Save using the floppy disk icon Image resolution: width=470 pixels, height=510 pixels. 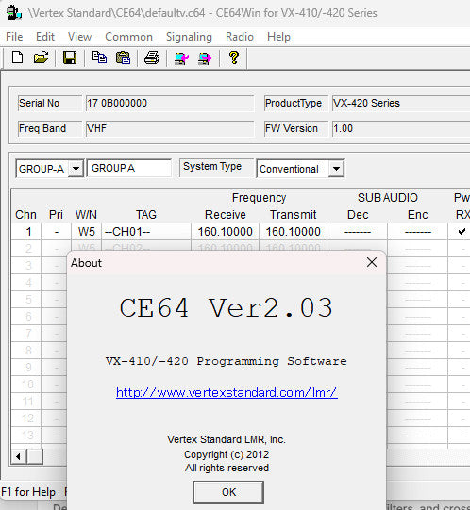click(x=70, y=58)
